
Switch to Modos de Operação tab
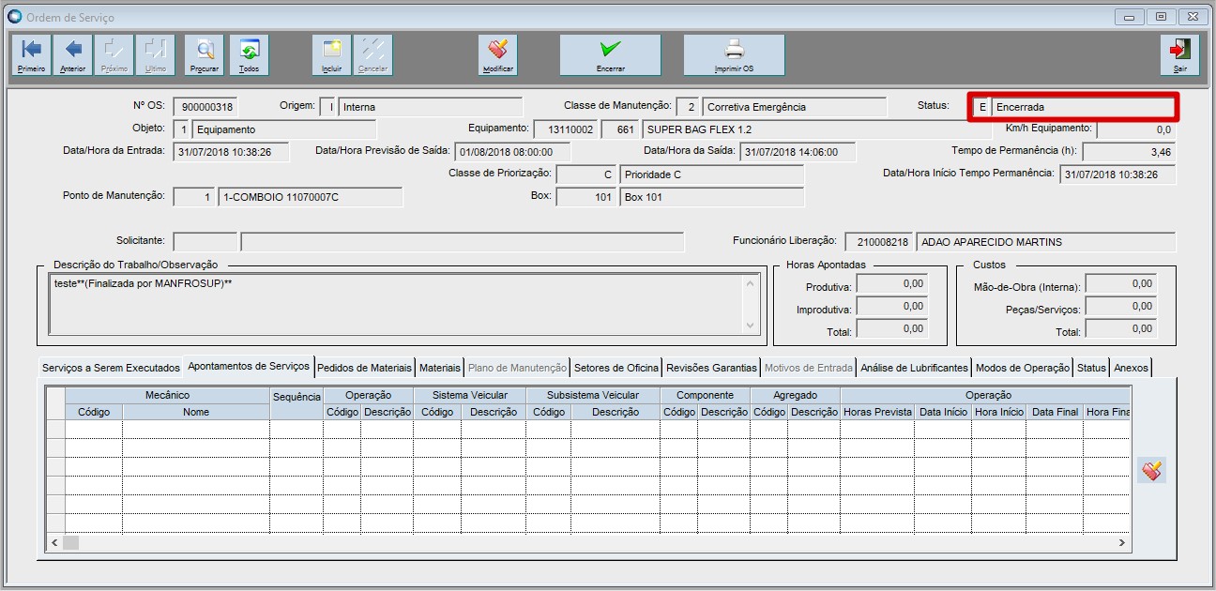coord(1023,368)
